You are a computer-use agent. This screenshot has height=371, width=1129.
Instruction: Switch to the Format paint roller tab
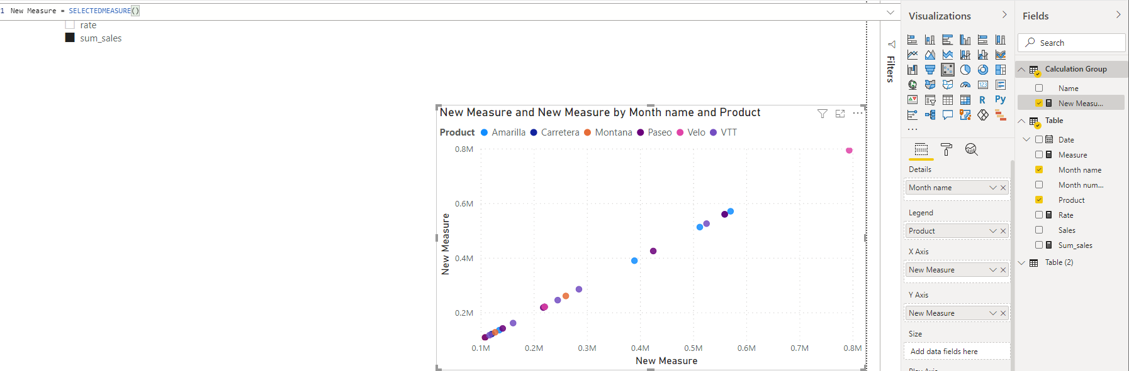[x=946, y=149]
